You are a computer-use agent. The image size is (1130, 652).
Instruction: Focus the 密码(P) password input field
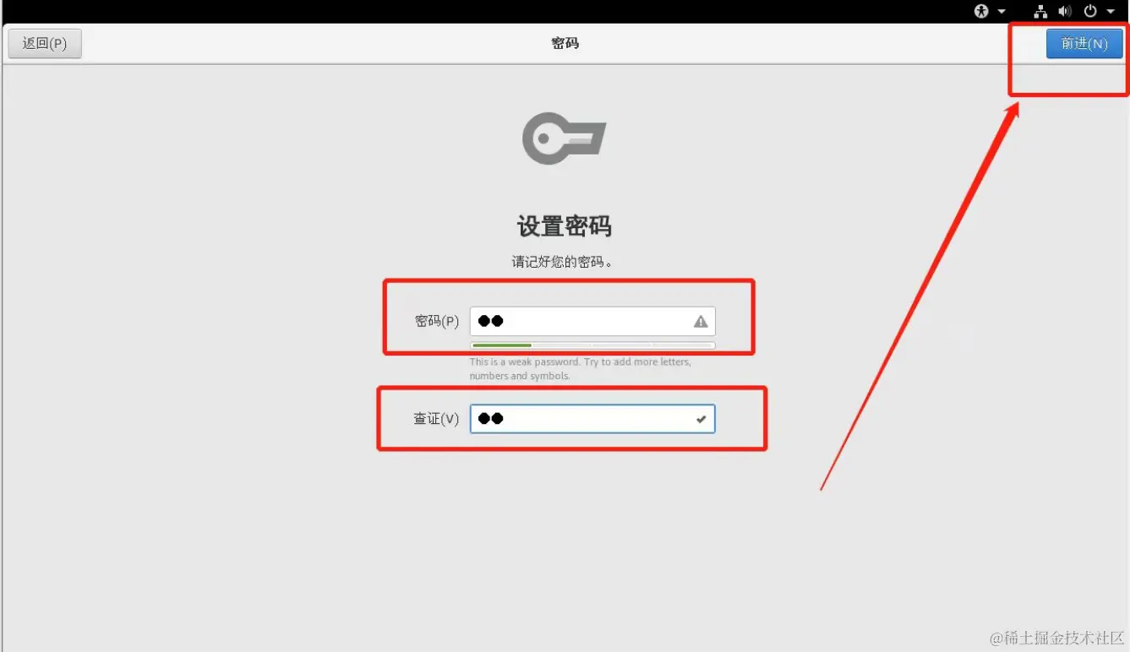point(592,322)
